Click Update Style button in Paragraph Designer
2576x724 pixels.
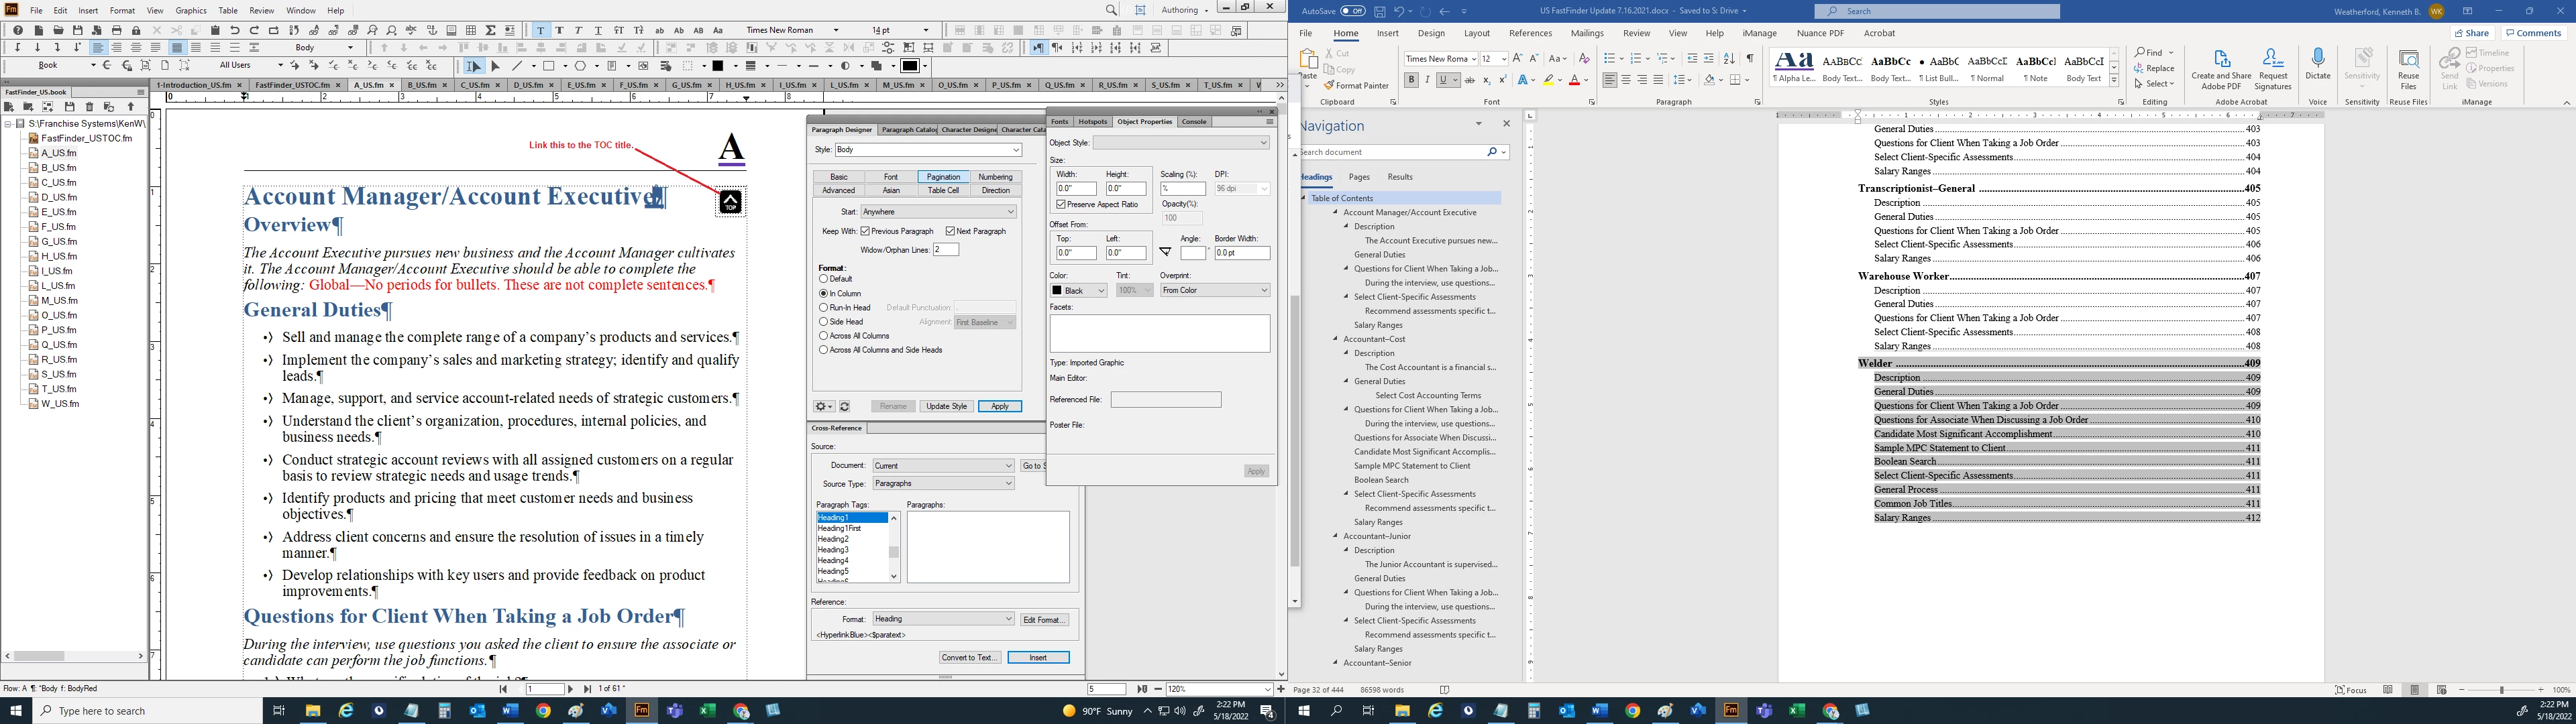(x=946, y=406)
